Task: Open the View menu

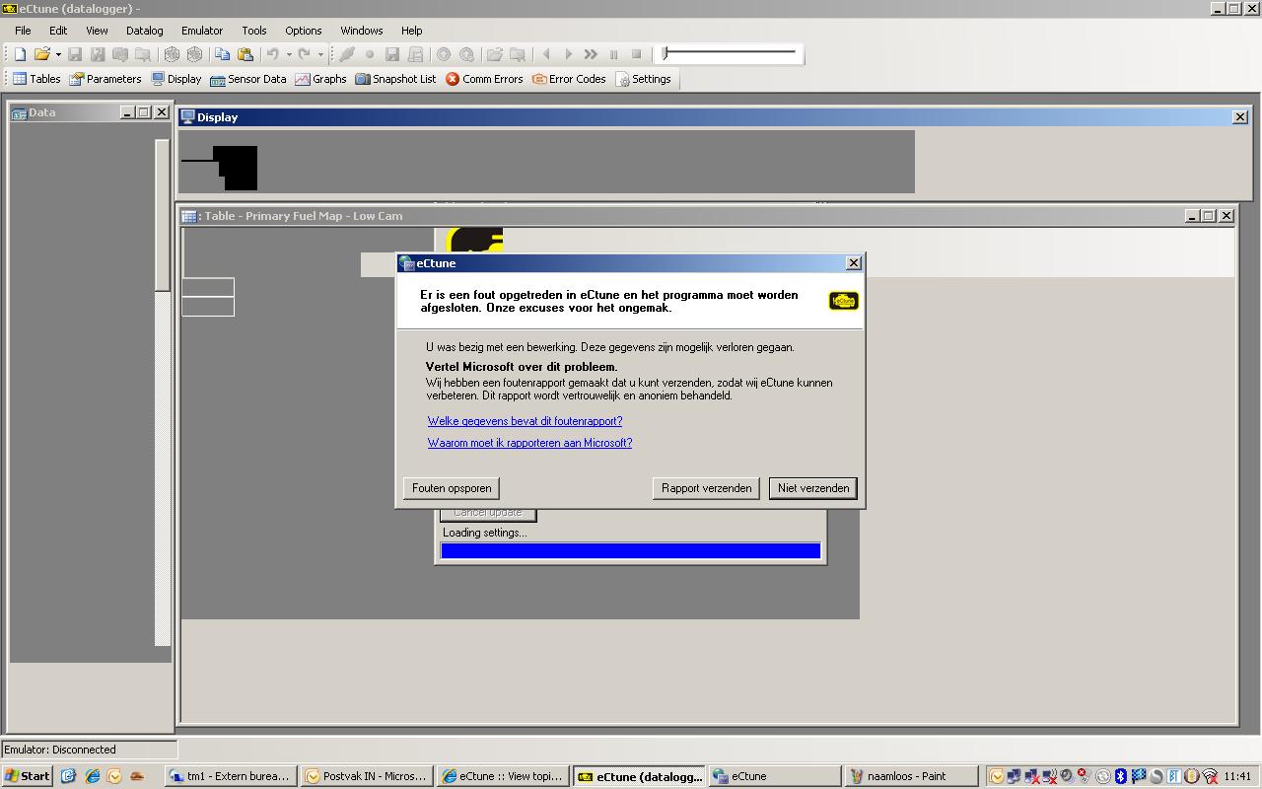Action: (x=97, y=31)
